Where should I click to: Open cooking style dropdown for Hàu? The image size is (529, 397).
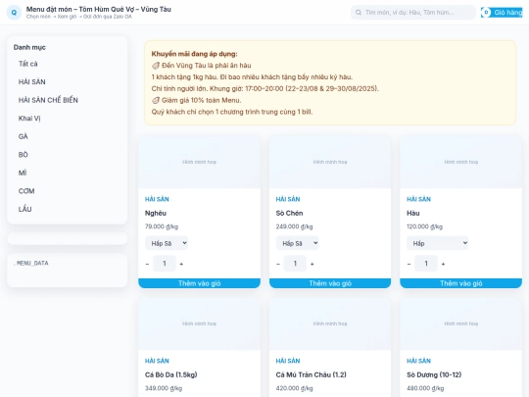[438, 243]
